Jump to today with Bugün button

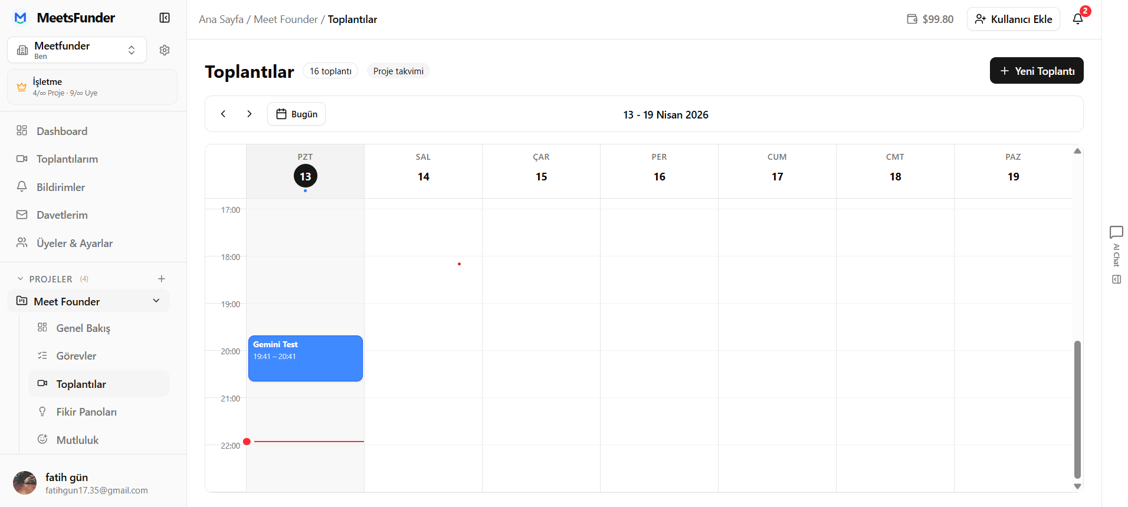pyautogui.click(x=296, y=114)
